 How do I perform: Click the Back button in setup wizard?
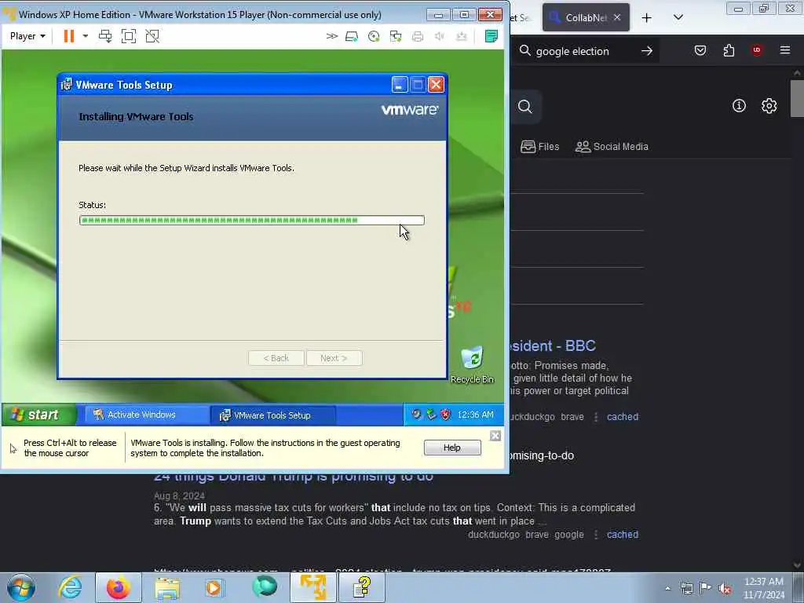pyautogui.click(x=276, y=358)
